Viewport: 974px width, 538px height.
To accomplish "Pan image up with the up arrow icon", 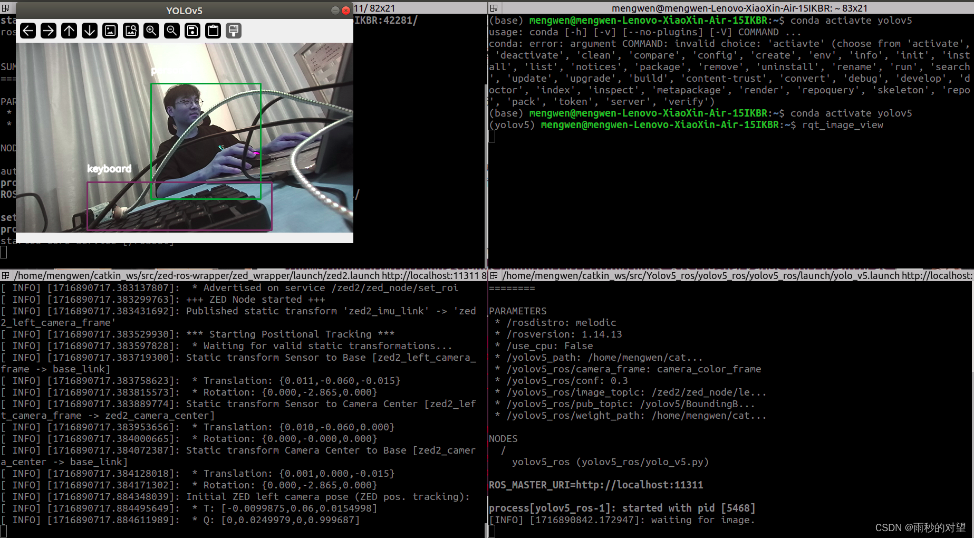I will [x=69, y=31].
